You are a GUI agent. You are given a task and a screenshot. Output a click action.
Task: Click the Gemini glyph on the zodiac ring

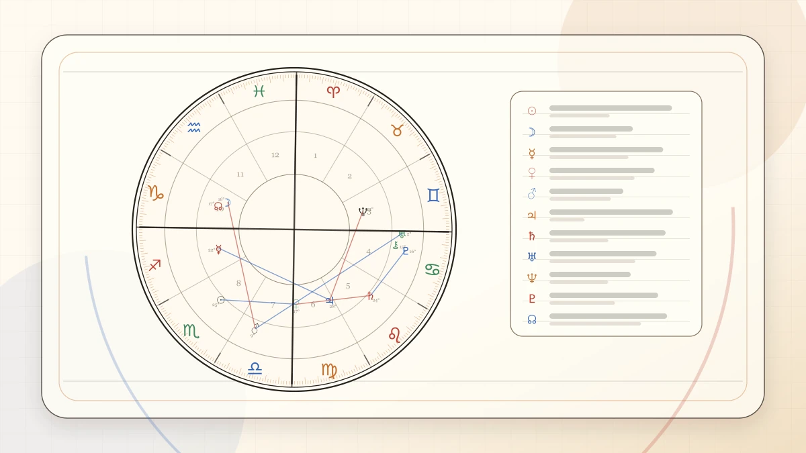click(x=433, y=195)
